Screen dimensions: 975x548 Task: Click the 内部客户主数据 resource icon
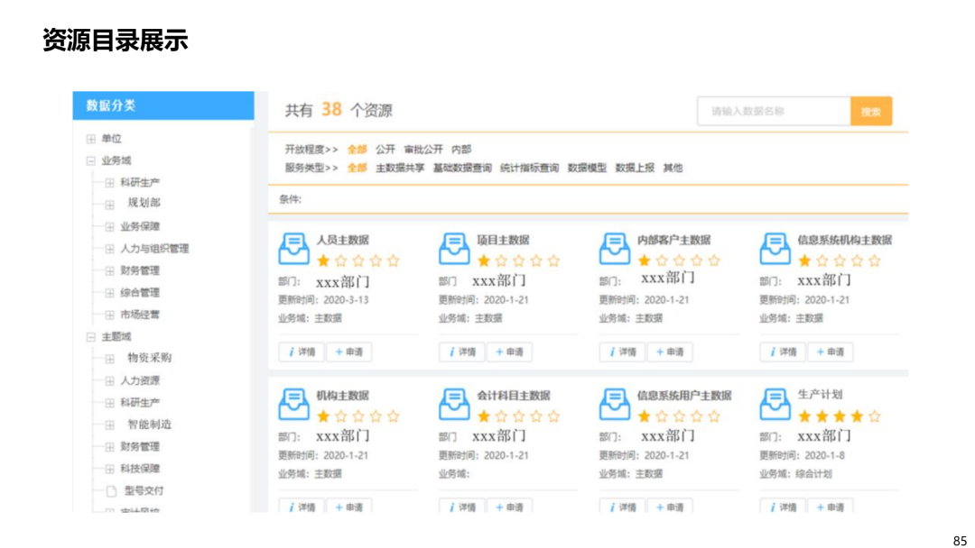point(615,248)
